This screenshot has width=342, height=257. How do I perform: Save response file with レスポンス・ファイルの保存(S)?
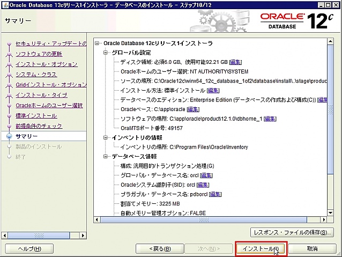[x=292, y=232]
